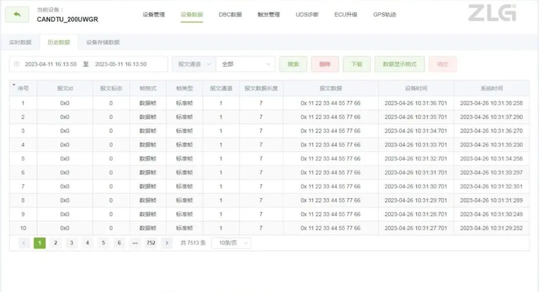Toggle sort caret beside 序号 header

coord(14,85)
